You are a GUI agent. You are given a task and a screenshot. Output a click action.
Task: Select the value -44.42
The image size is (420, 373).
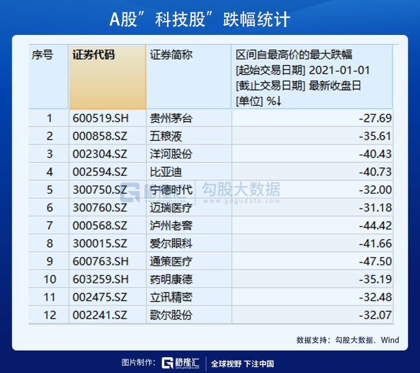click(375, 226)
